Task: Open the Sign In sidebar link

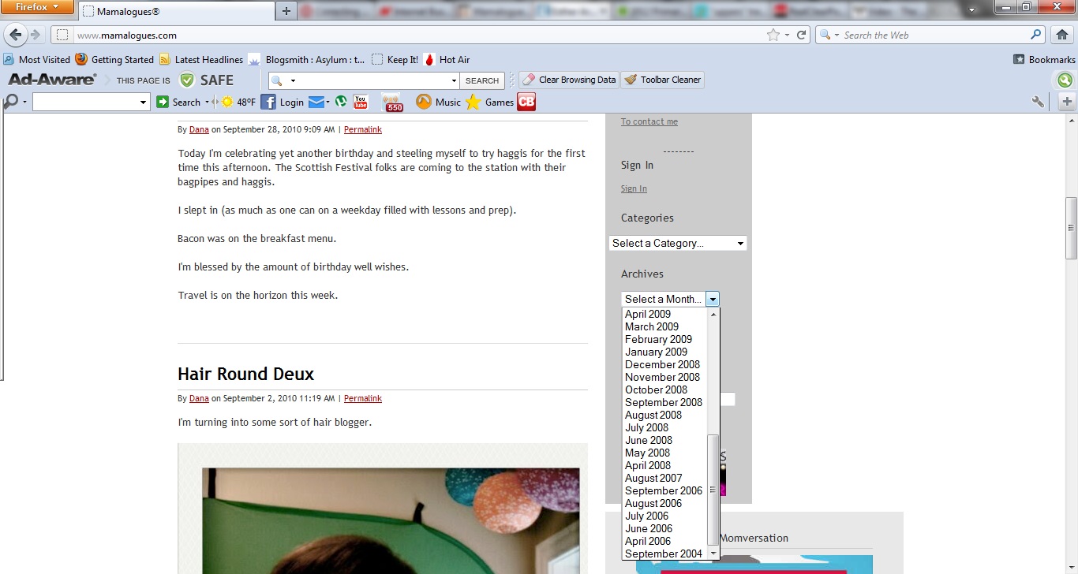Action: (x=634, y=188)
